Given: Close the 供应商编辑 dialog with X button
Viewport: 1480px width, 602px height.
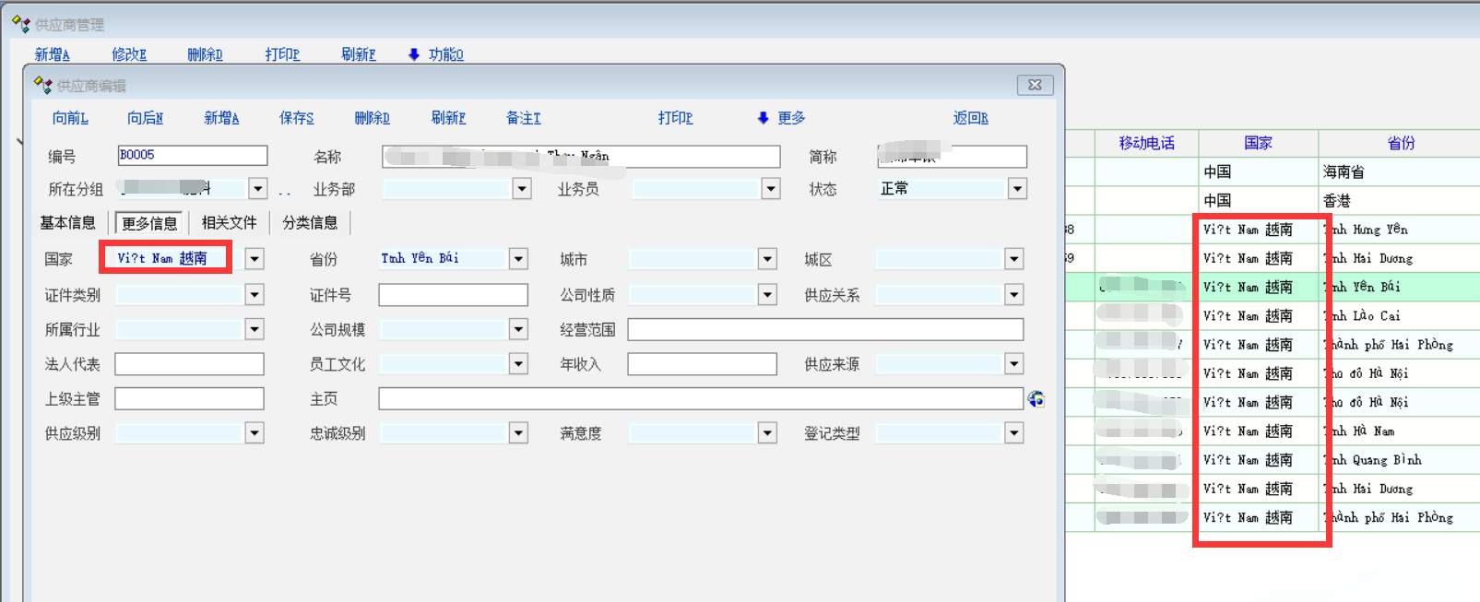Looking at the screenshot, I should 1035,85.
